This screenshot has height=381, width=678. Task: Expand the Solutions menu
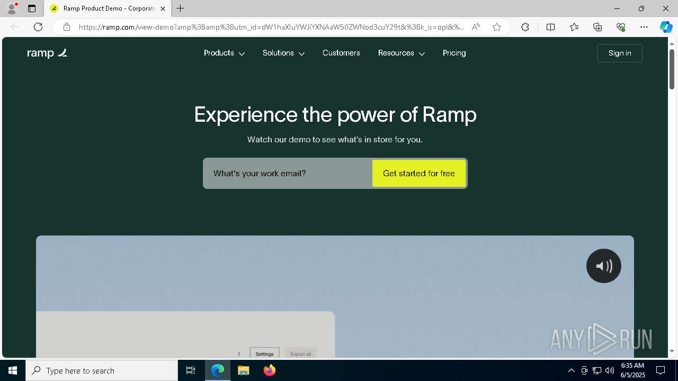[x=283, y=53]
